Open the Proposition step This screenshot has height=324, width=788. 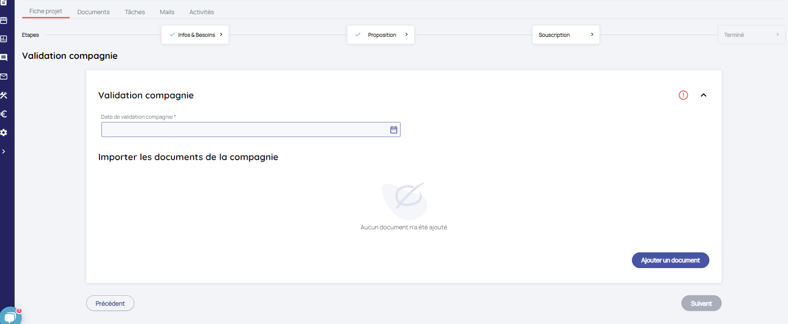[x=381, y=35]
